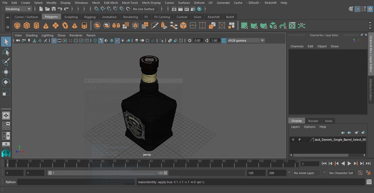Open the vertical Attribute Editor tab
Image resolution: width=374 pixels, height=193 pixels.
pos(371,90)
